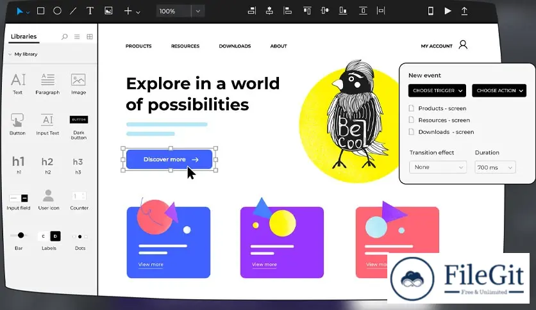This screenshot has width=536, height=310.
Task: Open the Libraries tab
Action: coord(24,37)
